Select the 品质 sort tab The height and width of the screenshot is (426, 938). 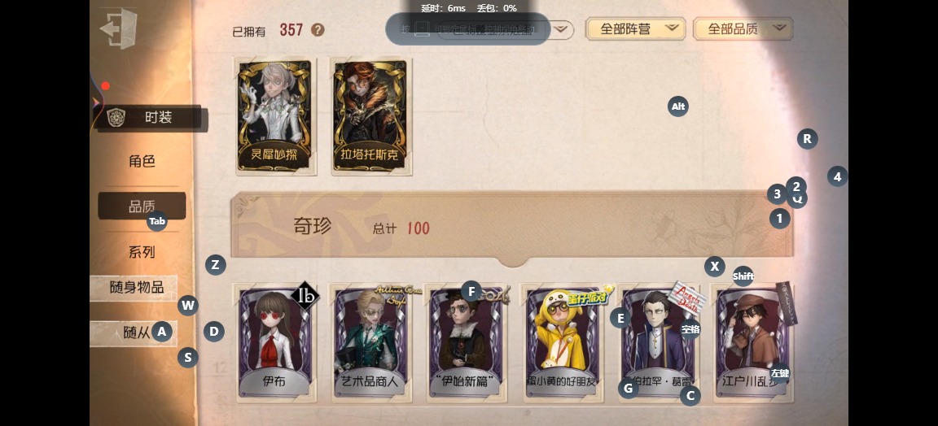click(142, 206)
